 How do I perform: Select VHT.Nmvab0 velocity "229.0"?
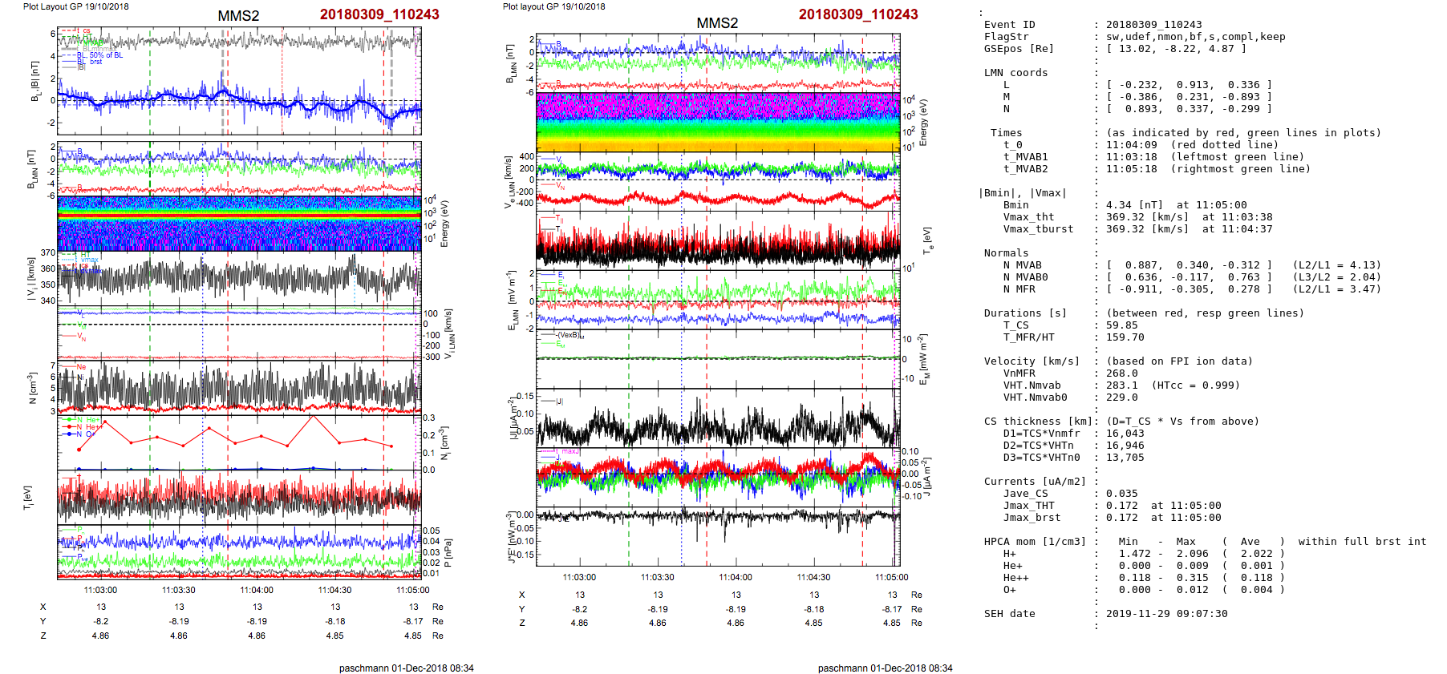pyautogui.click(x=1121, y=398)
